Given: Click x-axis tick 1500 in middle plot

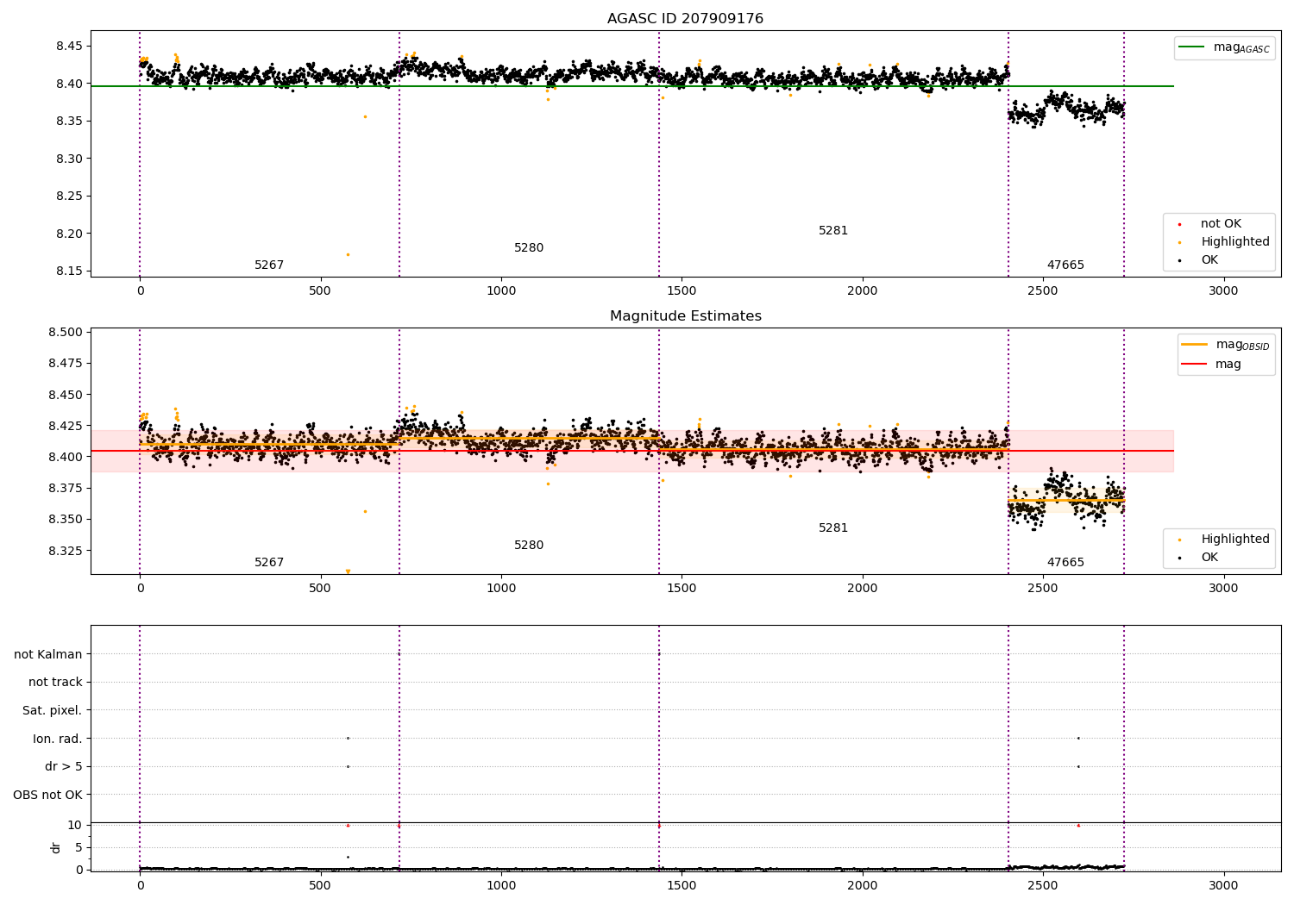Looking at the screenshot, I should [682, 588].
